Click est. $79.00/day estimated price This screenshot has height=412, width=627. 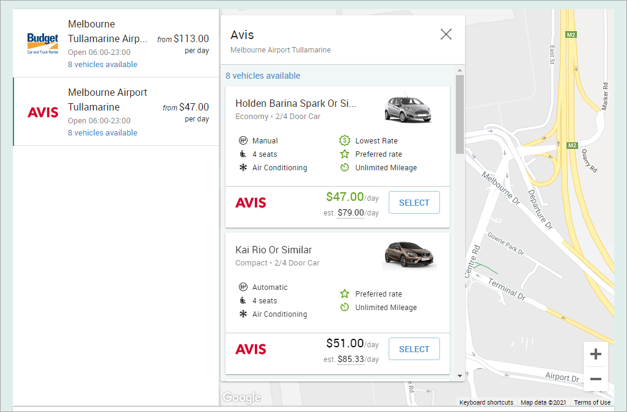pyautogui.click(x=351, y=213)
